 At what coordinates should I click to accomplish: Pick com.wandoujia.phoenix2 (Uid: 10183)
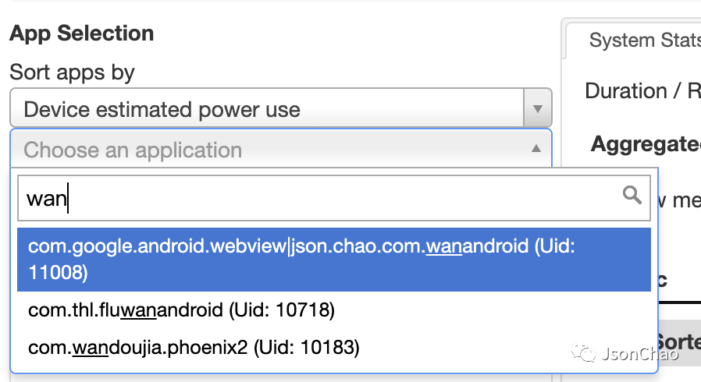pos(194,348)
